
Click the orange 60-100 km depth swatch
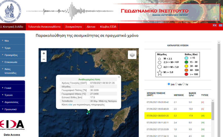click(186, 70)
